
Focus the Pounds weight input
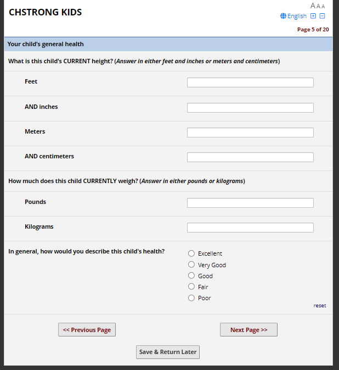click(250, 203)
